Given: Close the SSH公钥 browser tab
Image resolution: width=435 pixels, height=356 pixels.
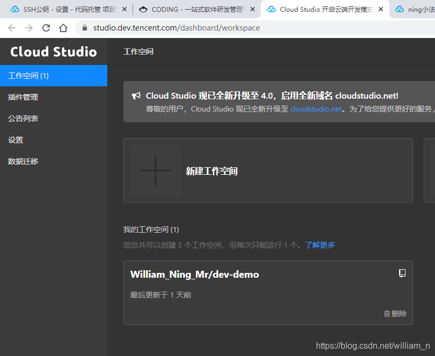Looking at the screenshot, I should pyautogui.click(x=124, y=10).
